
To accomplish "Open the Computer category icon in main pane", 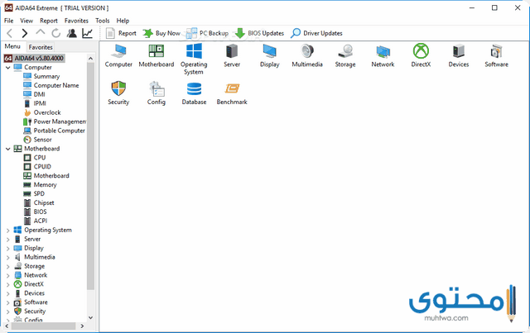I will coord(118,55).
